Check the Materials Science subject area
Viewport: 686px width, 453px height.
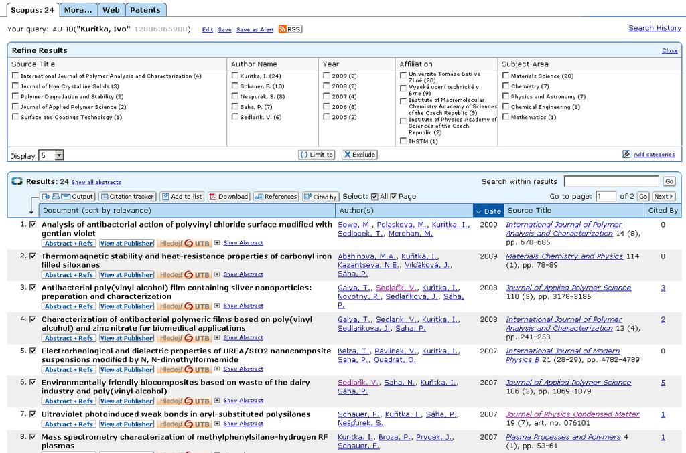coord(506,75)
